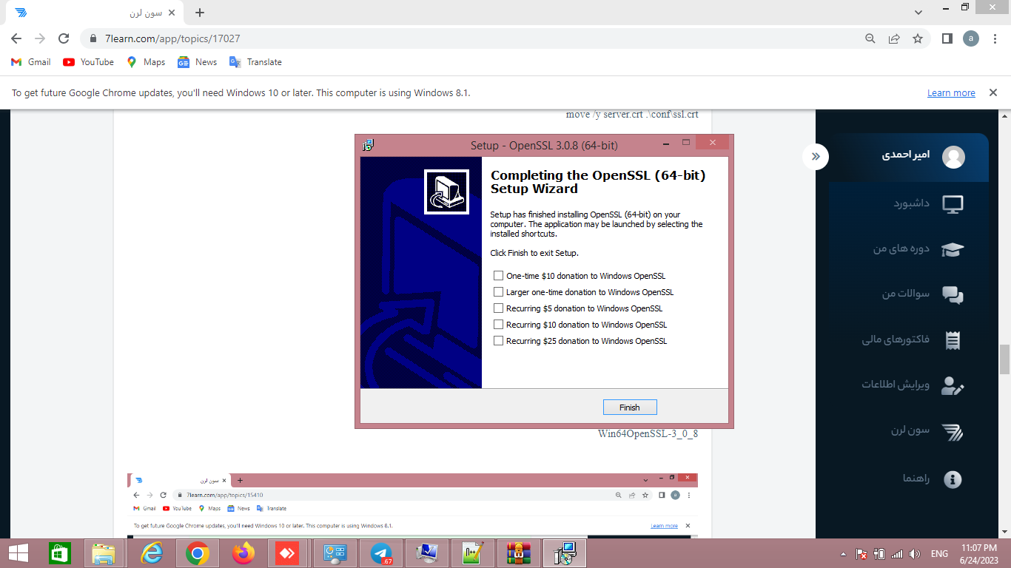
Task: Share this page icon in address bar
Action: [x=894, y=38]
